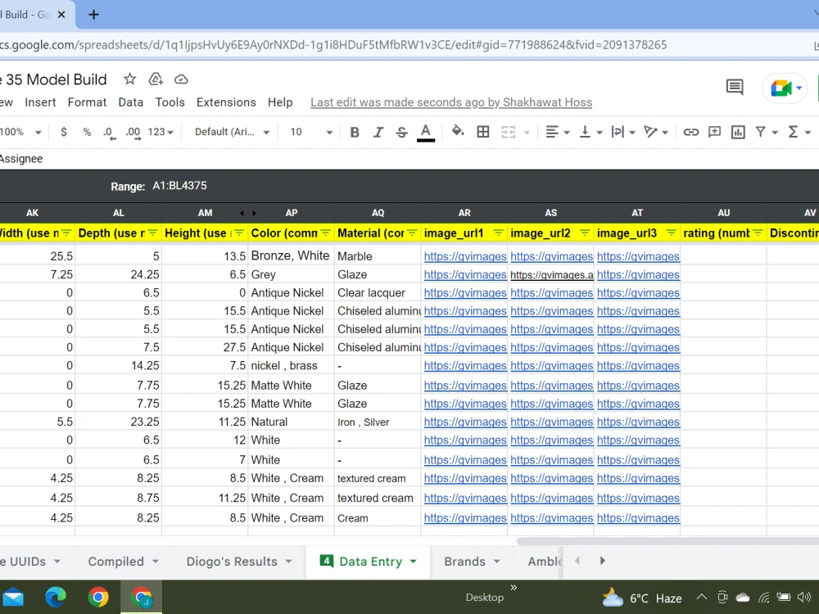The image size is (819, 614).
Task: Open the last edit history link
Action: click(451, 102)
